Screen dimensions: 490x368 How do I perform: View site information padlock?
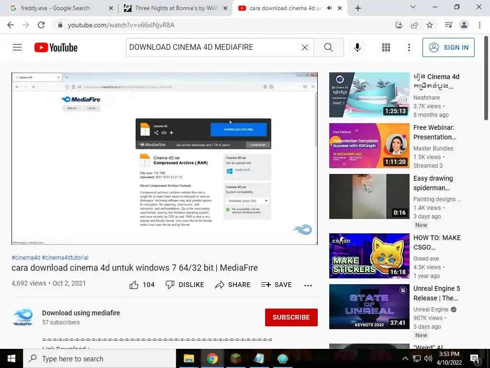tap(60, 25)
